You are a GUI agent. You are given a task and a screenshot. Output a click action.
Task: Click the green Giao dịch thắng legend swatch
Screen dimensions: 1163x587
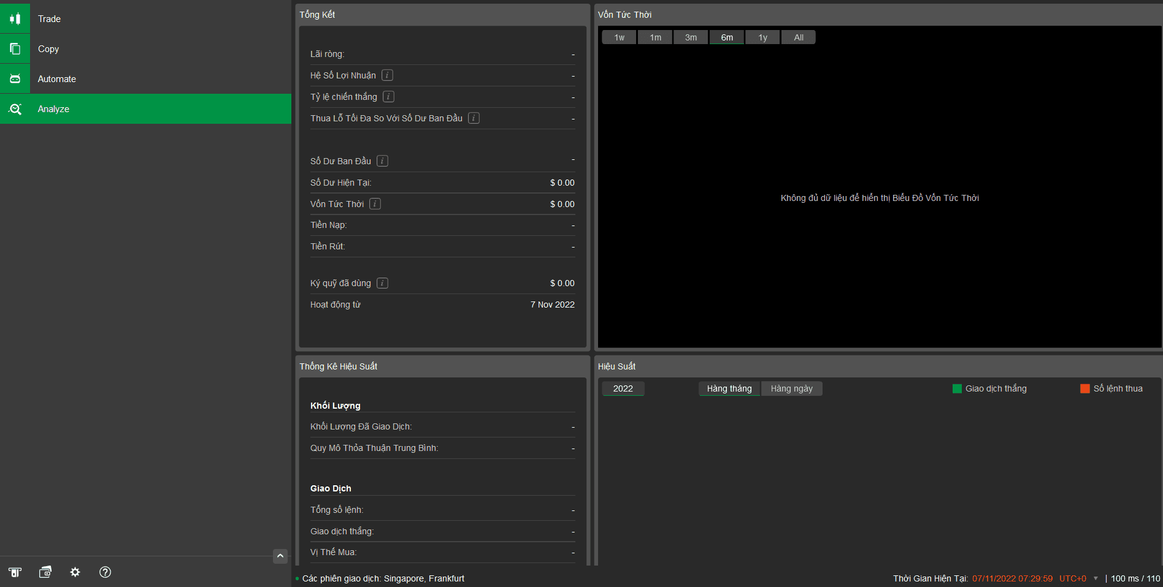[957, 388]
